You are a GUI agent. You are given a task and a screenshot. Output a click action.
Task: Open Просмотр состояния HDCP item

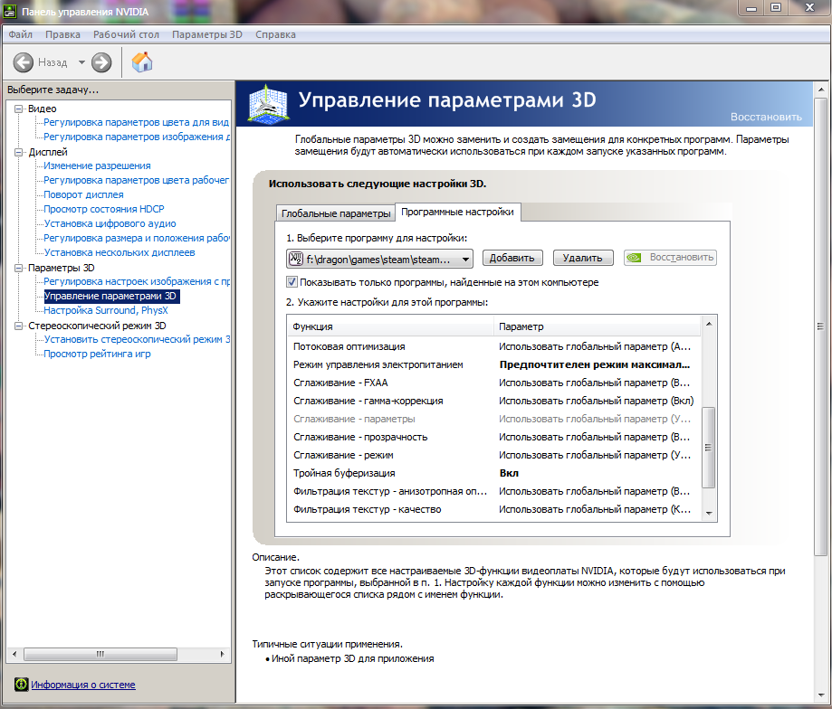click(x=104, y=209)
